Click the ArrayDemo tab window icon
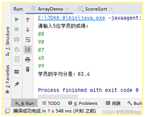Screen dimensions: 145x117 pos(33,9)
